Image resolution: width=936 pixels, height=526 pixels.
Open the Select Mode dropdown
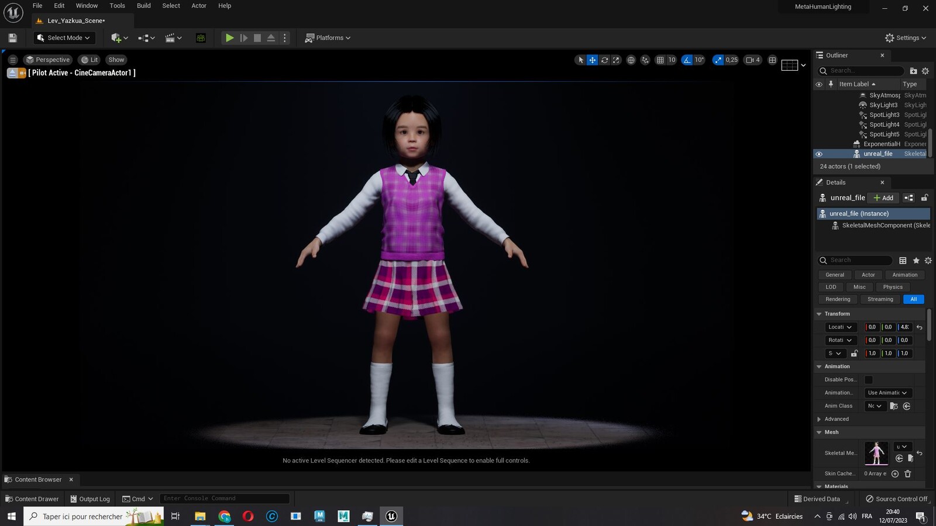(63, 38)
